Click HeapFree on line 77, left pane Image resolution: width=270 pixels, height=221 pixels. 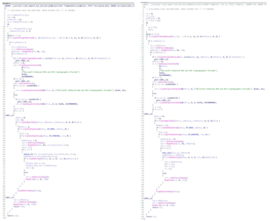click(x=30, y=179)
